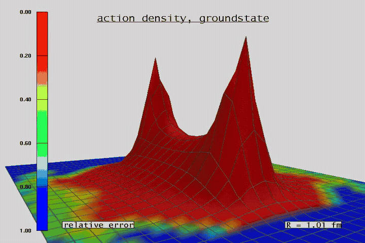
Task: Click the light gray color bar band
Action: (x=42, y=163)
